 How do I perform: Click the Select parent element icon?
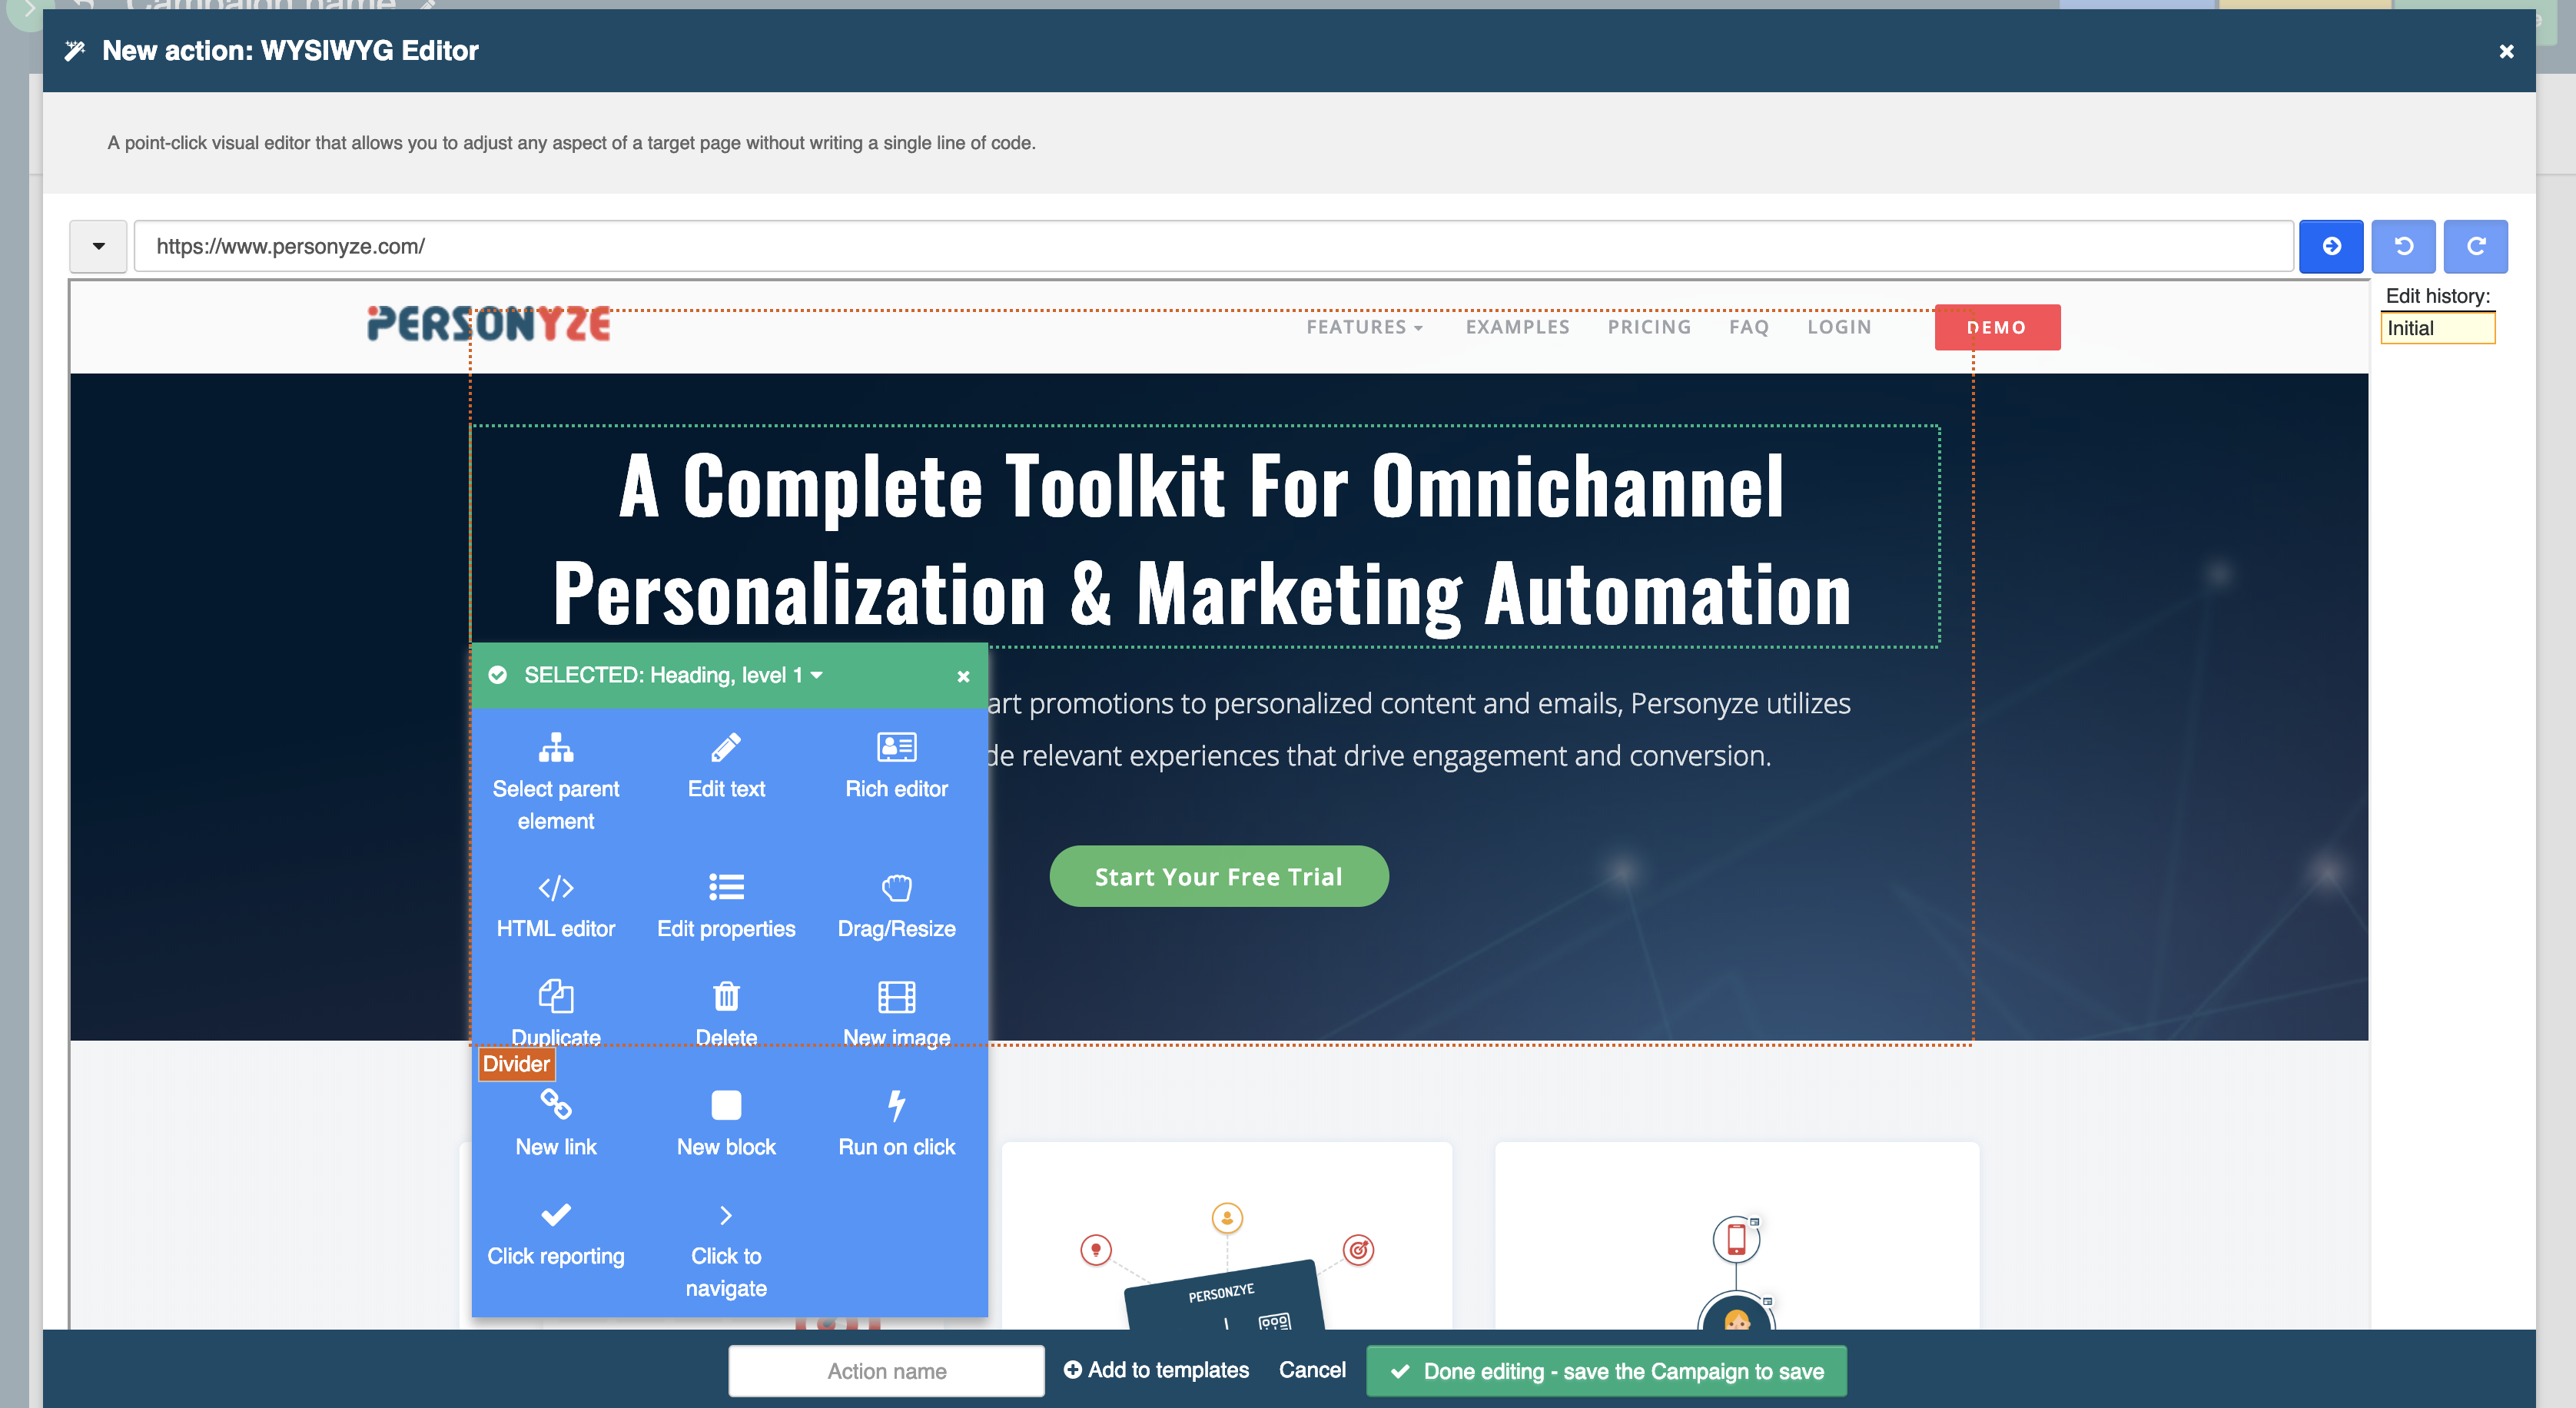pyautogui.click(x=556, y=748)
